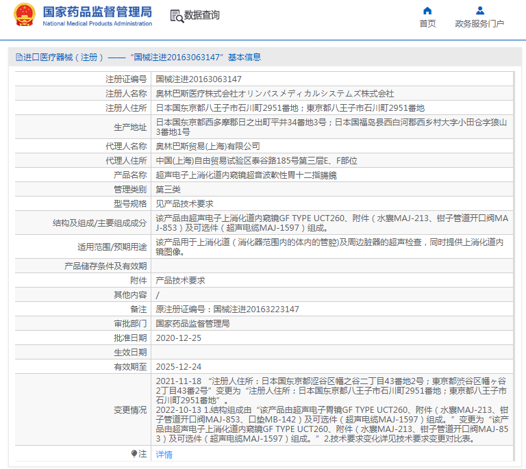Click the 产品储存条件及有效期 label
526x469 pixels.
coord(105,266)
